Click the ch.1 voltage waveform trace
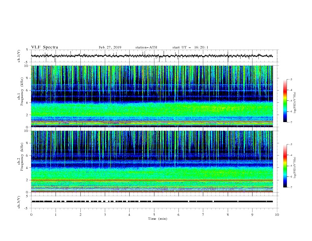Image resolution: width=312 pixels, height=241 pixels. pyautogui.click(x=152, y=56)
